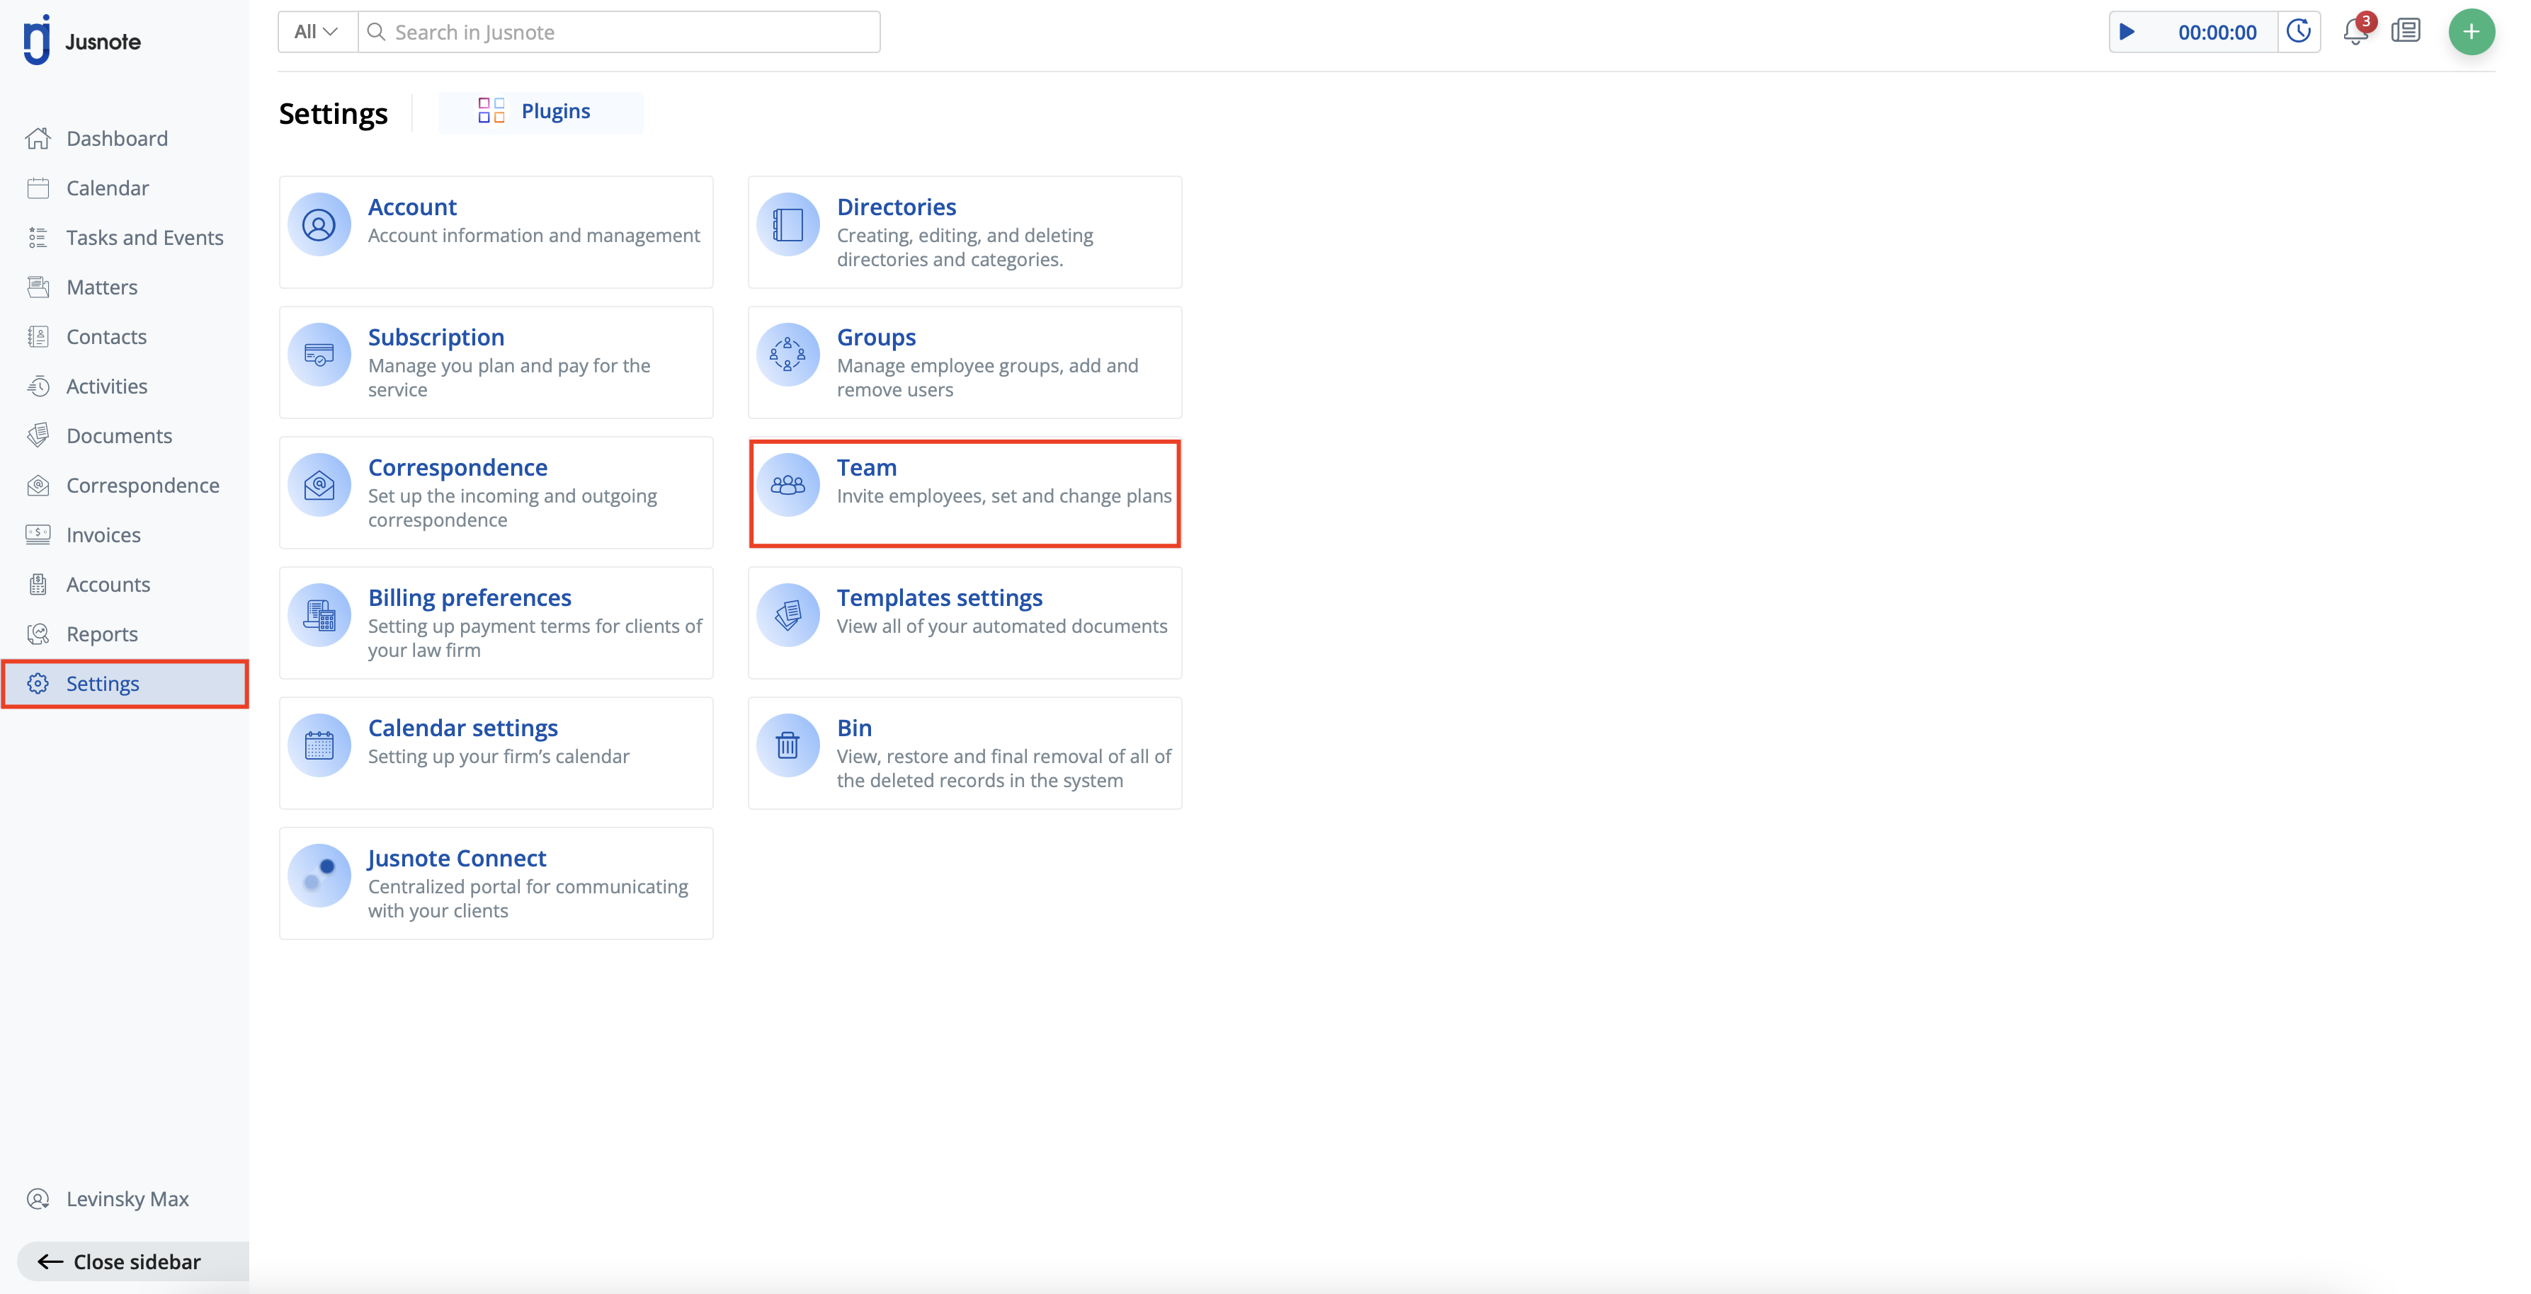The width and height of the screenshot is (2531, 1294).
Task: Switch to the Plugins tab
Action: tap(540, 111)
